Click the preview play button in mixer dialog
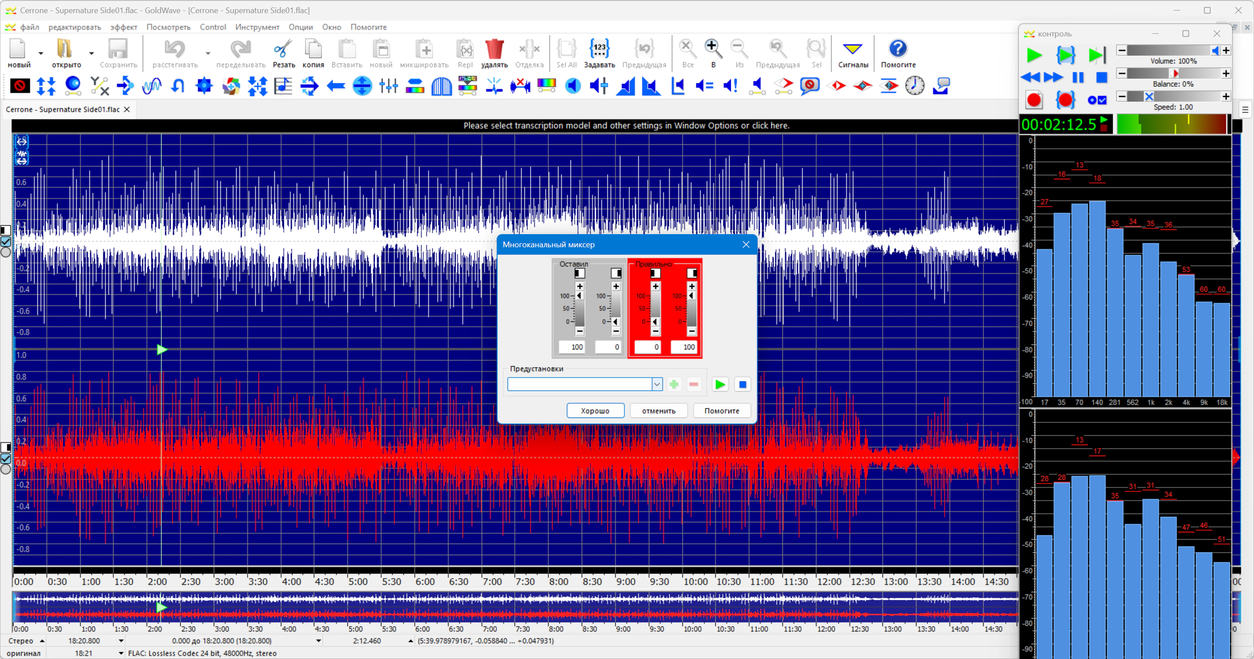The width and height of the screenshot is (1254, 659). (720, 384)
